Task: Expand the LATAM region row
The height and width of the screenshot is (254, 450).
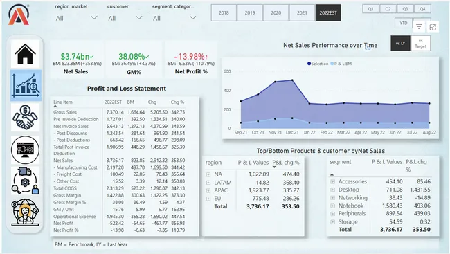Action: tap(208, 183)
